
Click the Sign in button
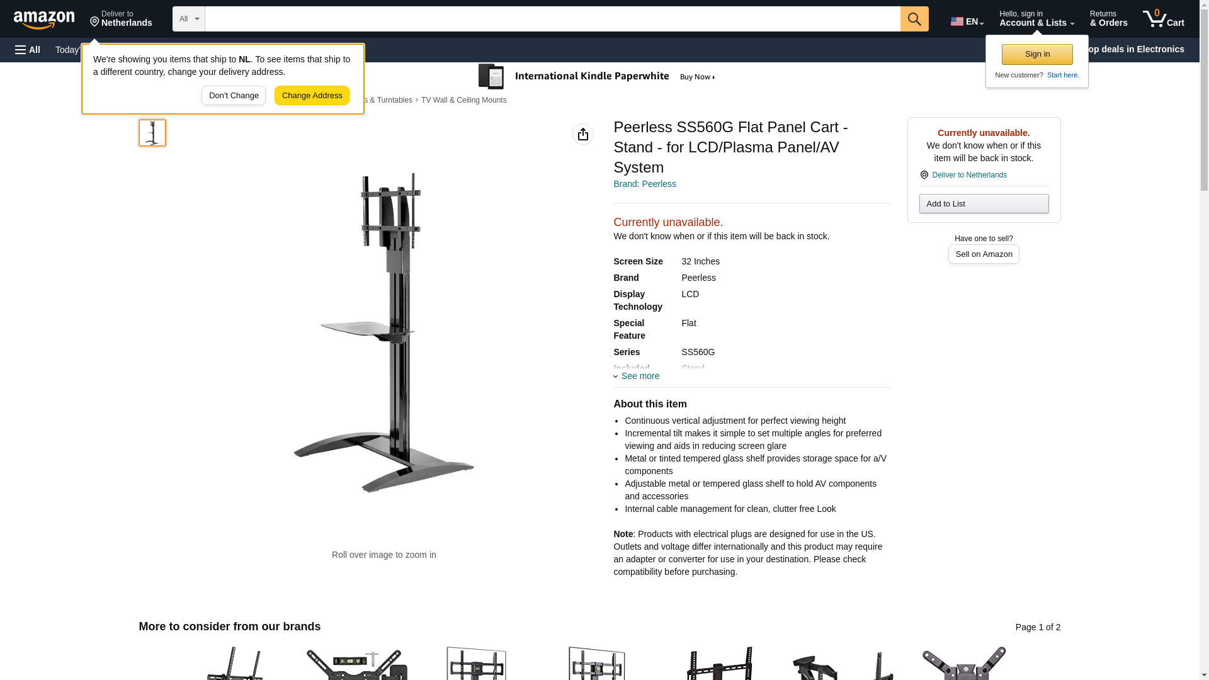point(1037,54)
